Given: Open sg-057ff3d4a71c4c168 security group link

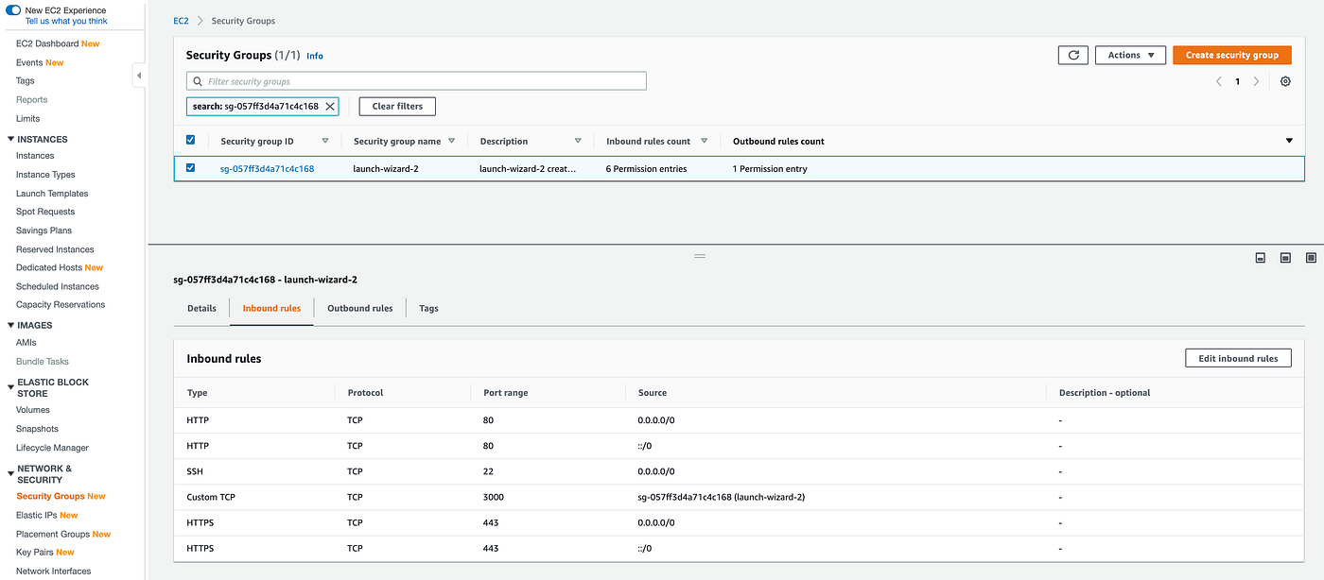Looking at the screenshot, I should (x=267, y=169).
